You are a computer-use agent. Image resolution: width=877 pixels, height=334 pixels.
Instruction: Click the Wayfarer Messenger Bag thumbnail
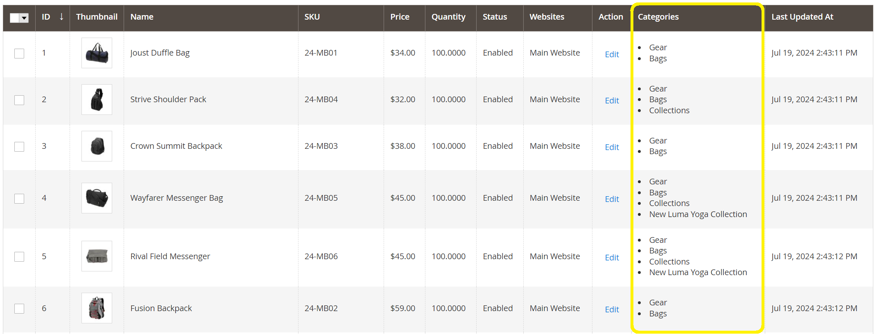click(x=97, y=198)
